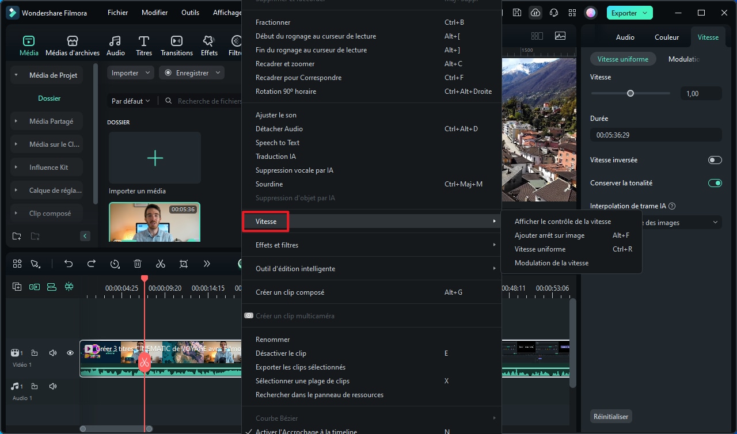Click the headset support icon
Screen dimensions: 737x434
[x=554, y=13]
